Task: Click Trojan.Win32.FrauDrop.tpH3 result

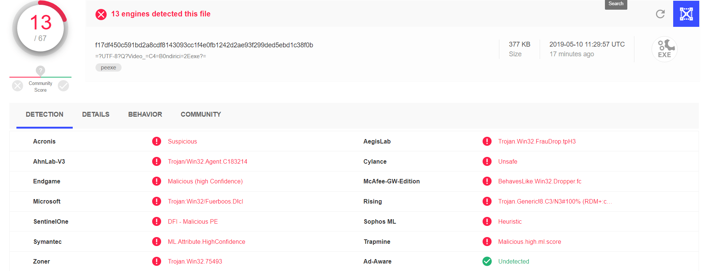Action: pyautogui.click(x=537, y=141)
